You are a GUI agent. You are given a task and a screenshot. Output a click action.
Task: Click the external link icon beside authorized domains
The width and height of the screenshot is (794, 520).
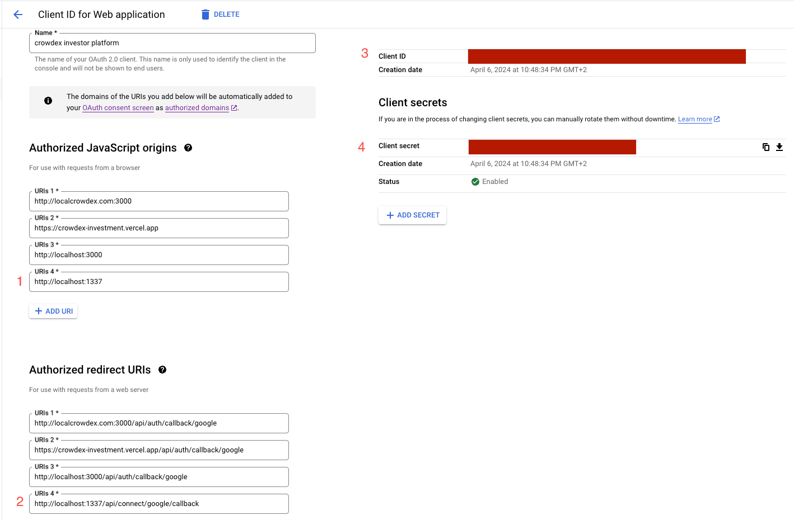(235, 107)
